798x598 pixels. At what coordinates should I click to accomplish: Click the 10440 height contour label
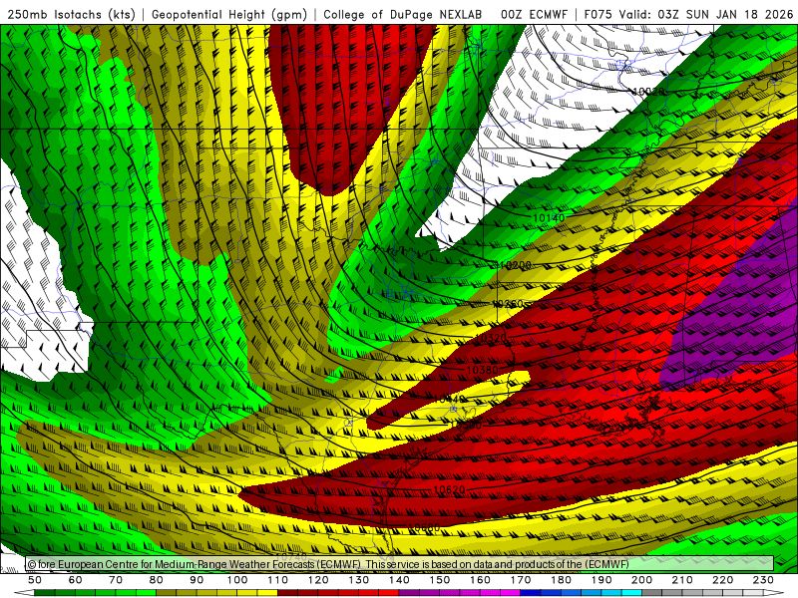pyautogui.click(x=450, y=400)
